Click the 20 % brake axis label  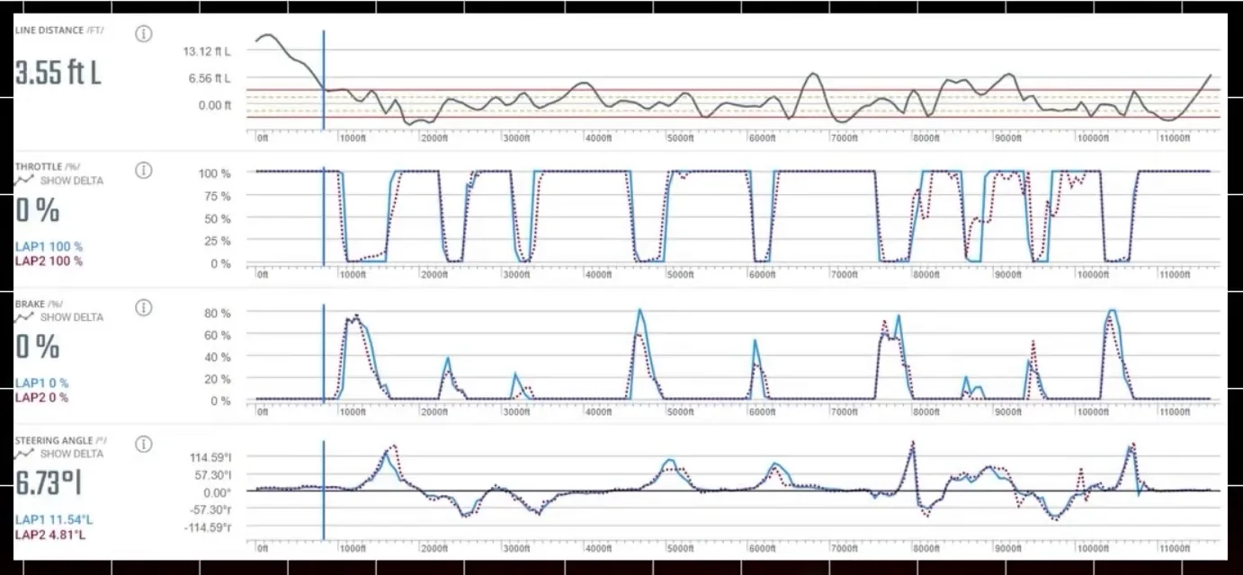click(219, 378)
